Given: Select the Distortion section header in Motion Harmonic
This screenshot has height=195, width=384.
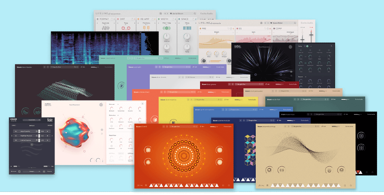Looking at the screenshot, I should [x=113, y=115].
